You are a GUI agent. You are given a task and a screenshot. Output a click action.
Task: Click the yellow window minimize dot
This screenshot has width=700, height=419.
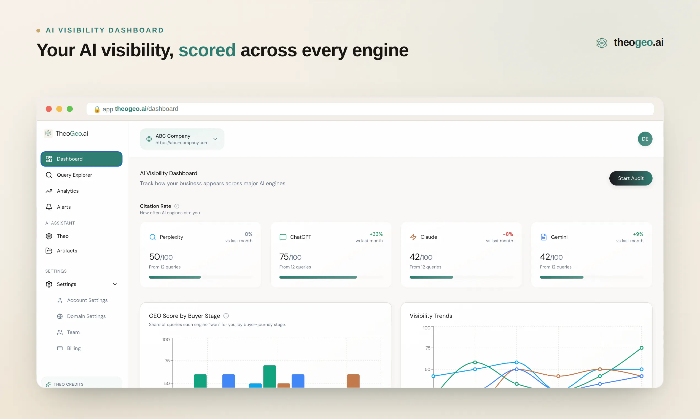point(59,109)
